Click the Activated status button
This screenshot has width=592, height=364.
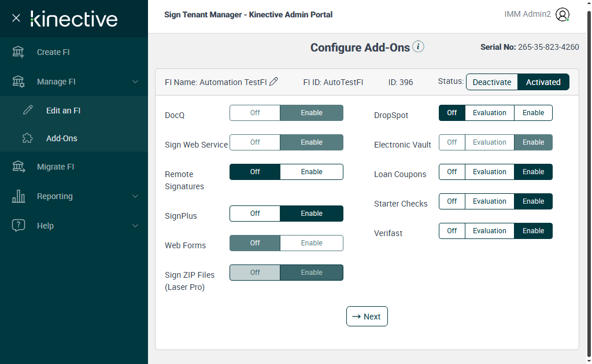coord(543,82)
